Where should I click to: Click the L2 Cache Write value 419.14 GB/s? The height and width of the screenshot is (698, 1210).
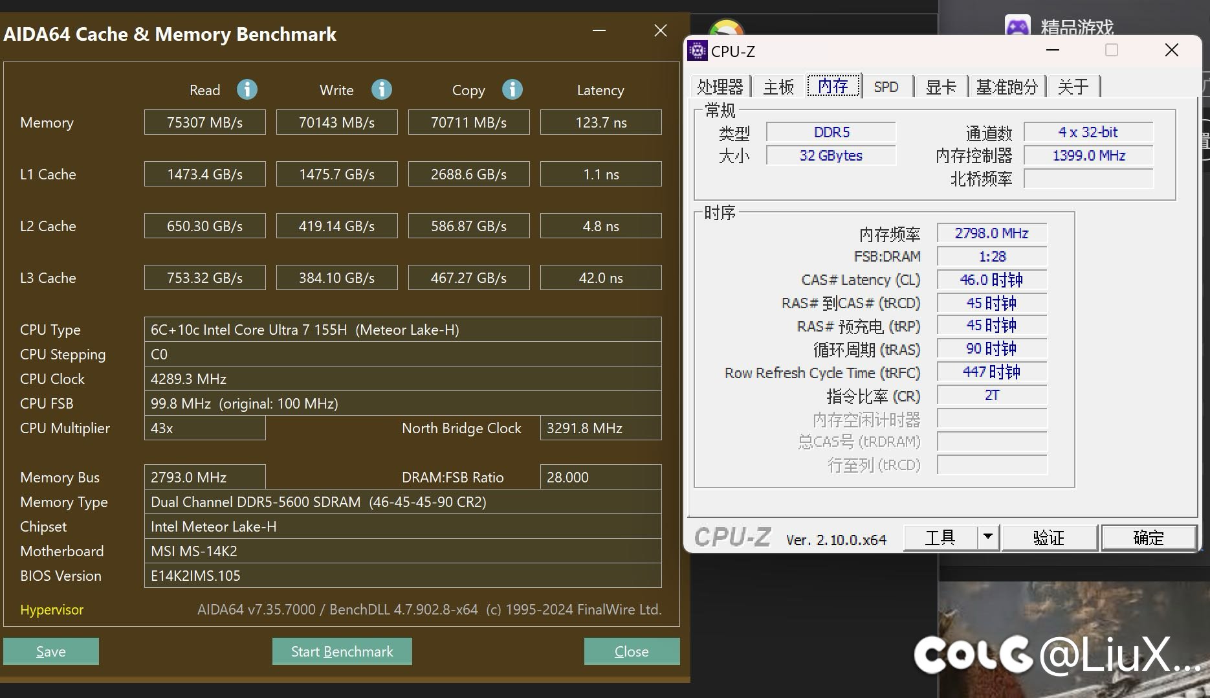(337, 226)
